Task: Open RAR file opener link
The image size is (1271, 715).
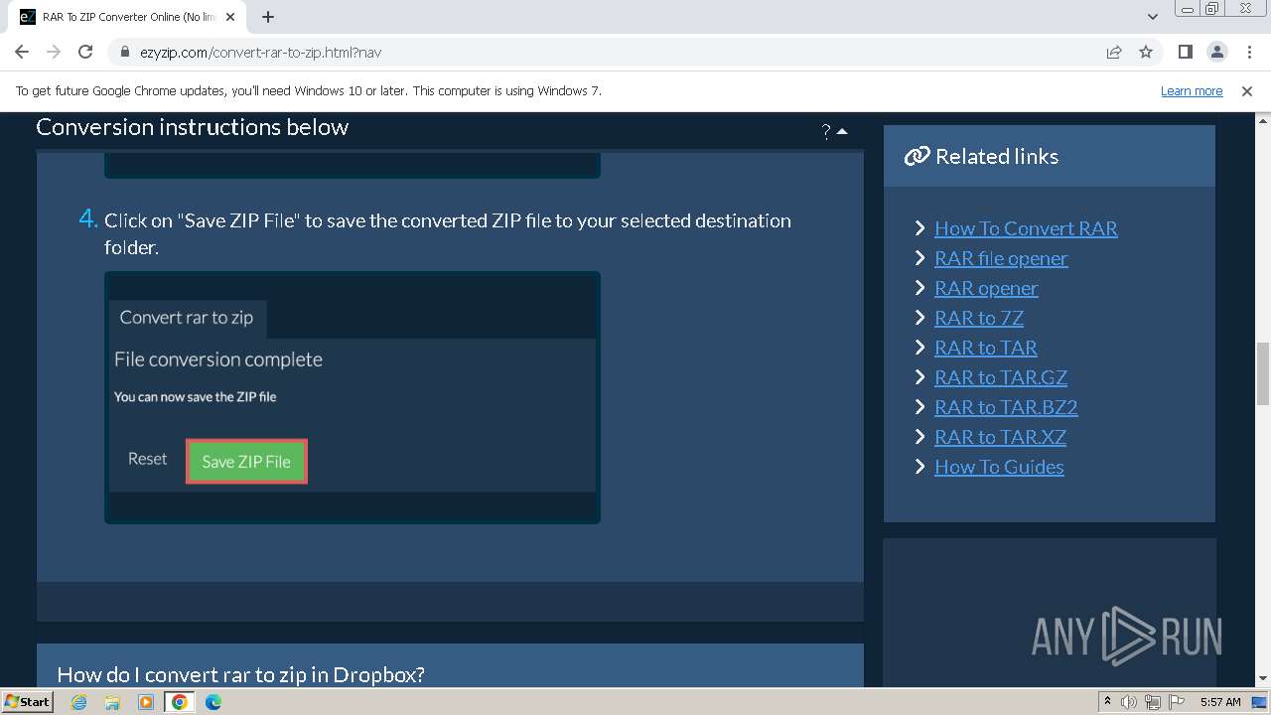Action: [x=1001, y=258]
